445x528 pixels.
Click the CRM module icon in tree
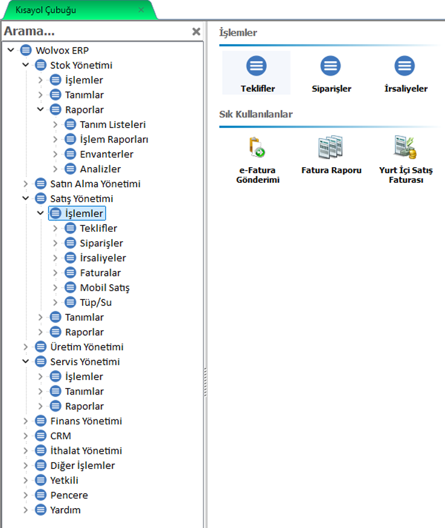coord(40,436)
